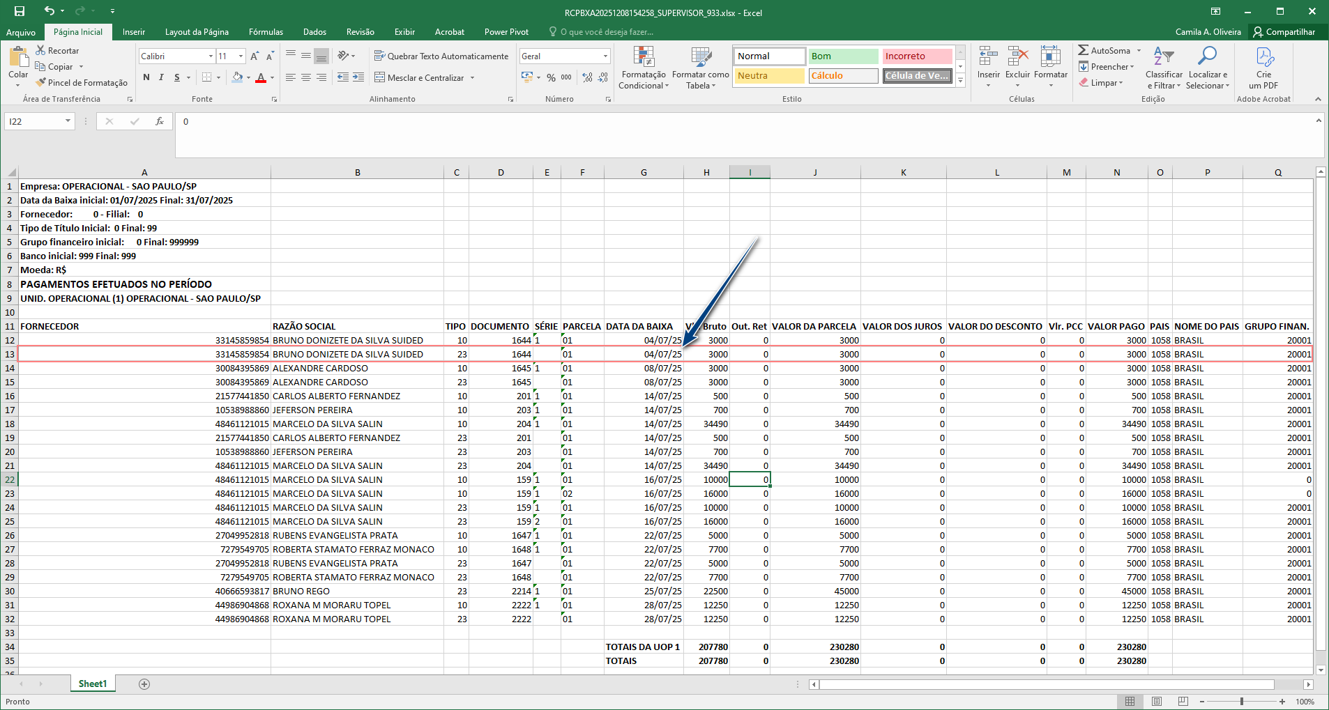Open the font name Calibri dropdown

(x=211, y=56)
